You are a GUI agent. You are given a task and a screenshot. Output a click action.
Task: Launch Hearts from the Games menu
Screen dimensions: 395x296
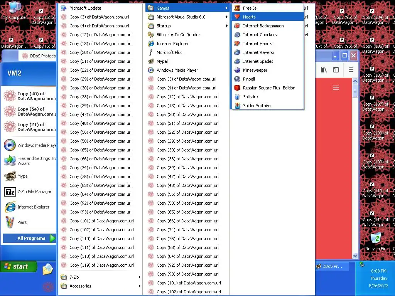click(268, 17)
